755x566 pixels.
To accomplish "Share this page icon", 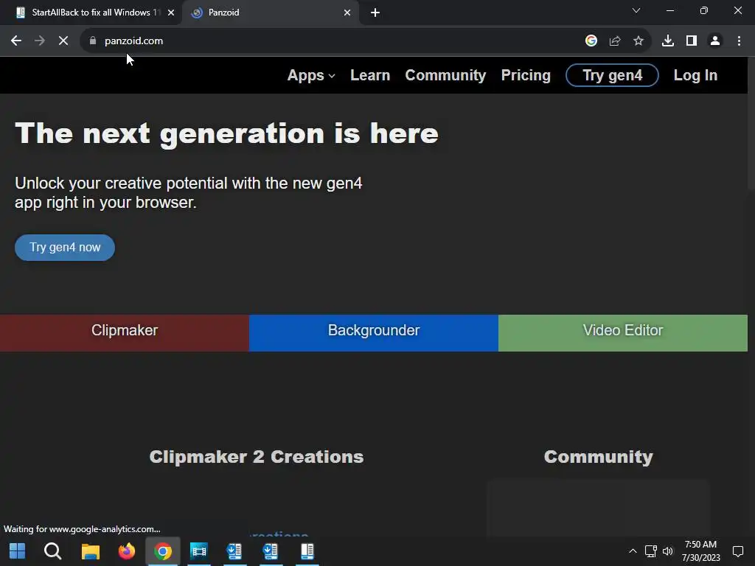I will pos(615,41).
